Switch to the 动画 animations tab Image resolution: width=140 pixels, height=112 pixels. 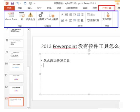59,8
